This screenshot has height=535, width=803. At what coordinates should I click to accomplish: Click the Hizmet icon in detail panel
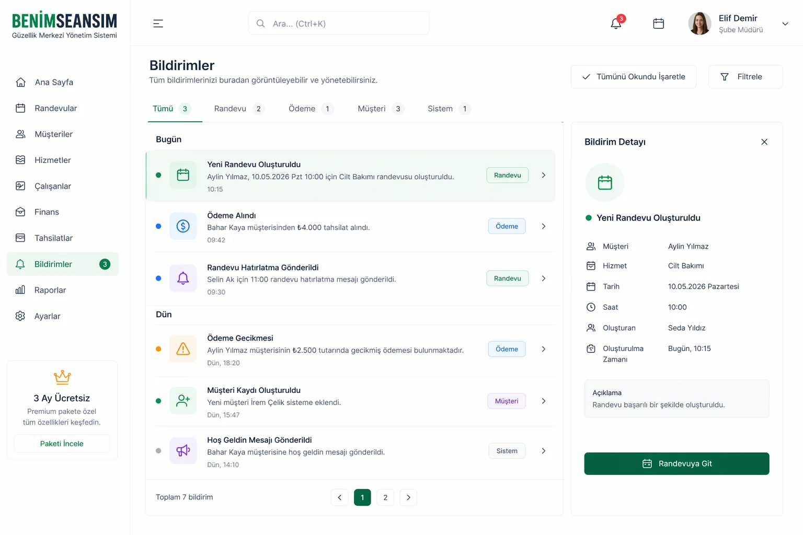[x=591, y=266]
